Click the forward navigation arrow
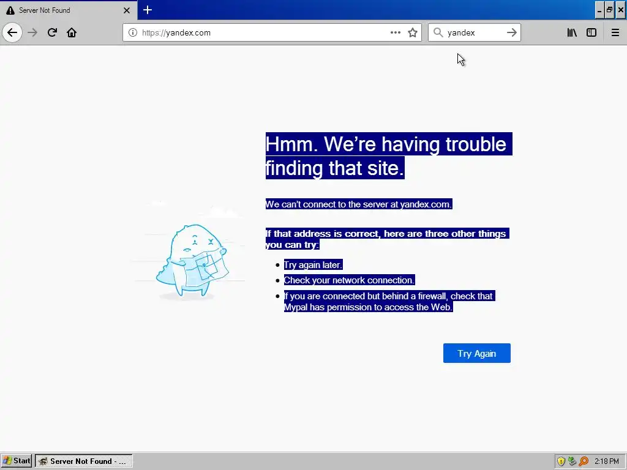Image resolution: width=627 pixels, height=470 pixels. tap(32, 32)
